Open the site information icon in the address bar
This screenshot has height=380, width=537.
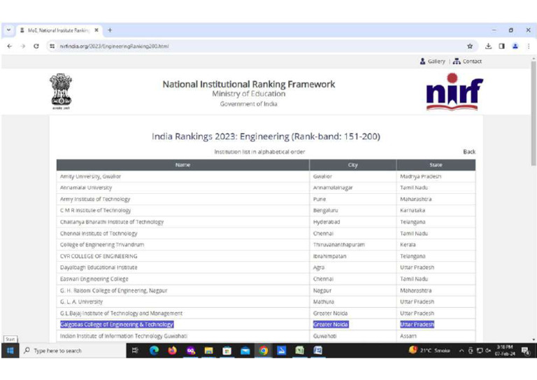click(52, 46)
